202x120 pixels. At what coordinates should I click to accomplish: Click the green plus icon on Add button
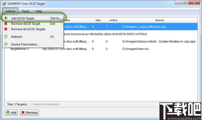point(8,112)
